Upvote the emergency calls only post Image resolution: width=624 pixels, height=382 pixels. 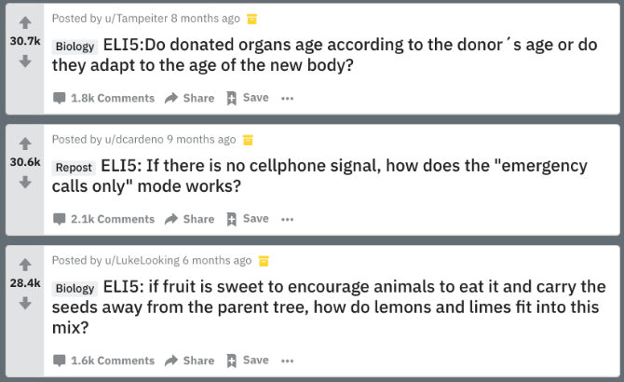pos(25,143)
